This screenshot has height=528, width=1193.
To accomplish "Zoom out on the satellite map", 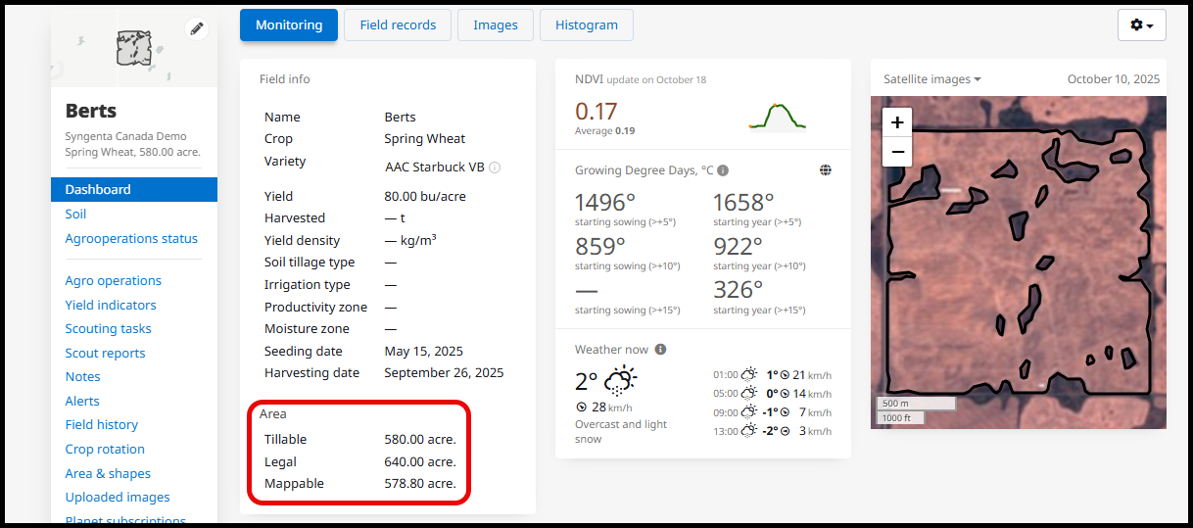I will coord(897,152).
